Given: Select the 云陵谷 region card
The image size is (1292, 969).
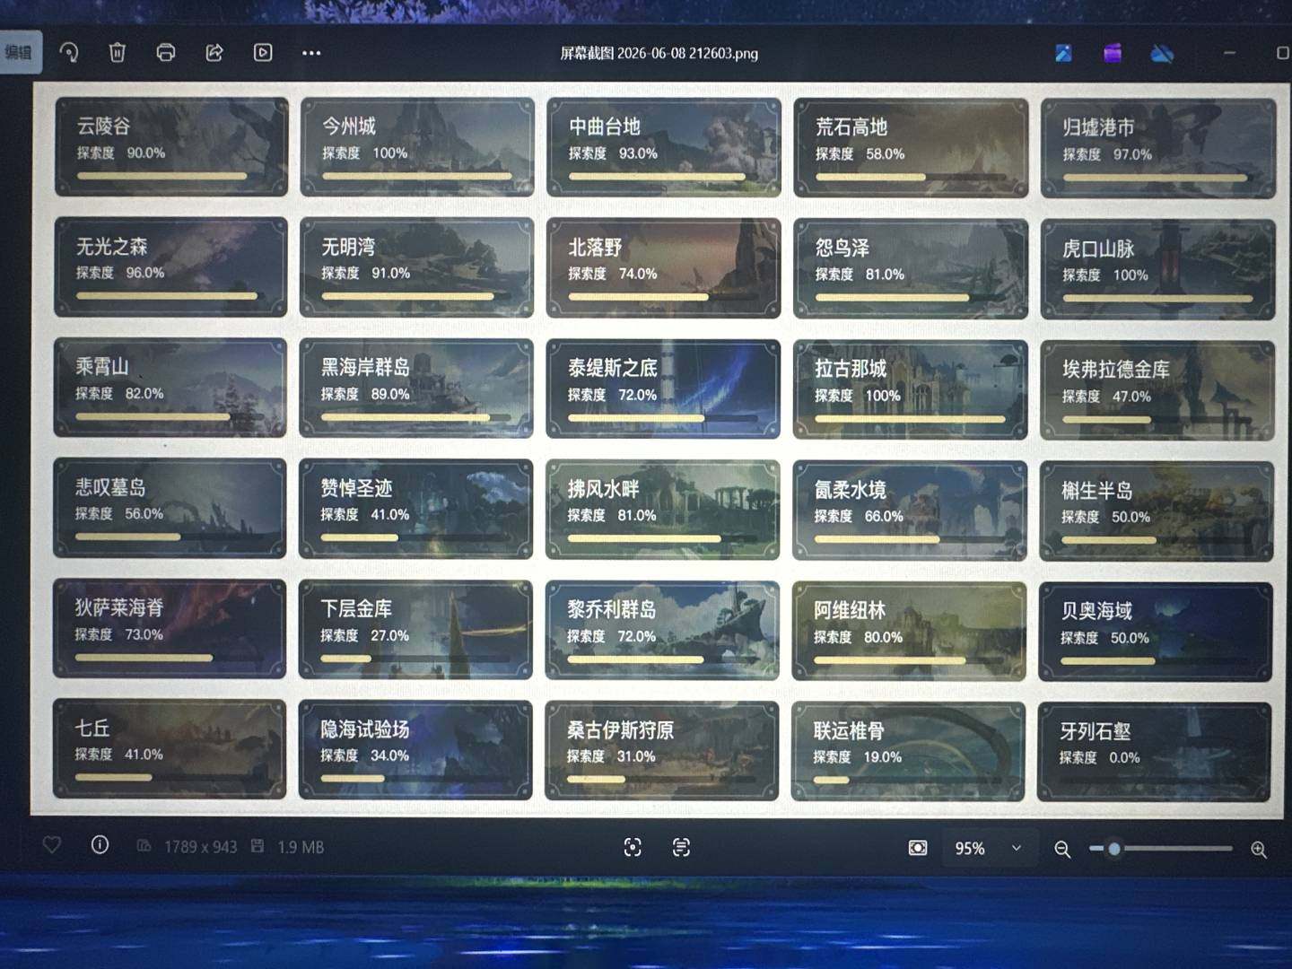Looking at the screenshot, I should tap(171, 146).
